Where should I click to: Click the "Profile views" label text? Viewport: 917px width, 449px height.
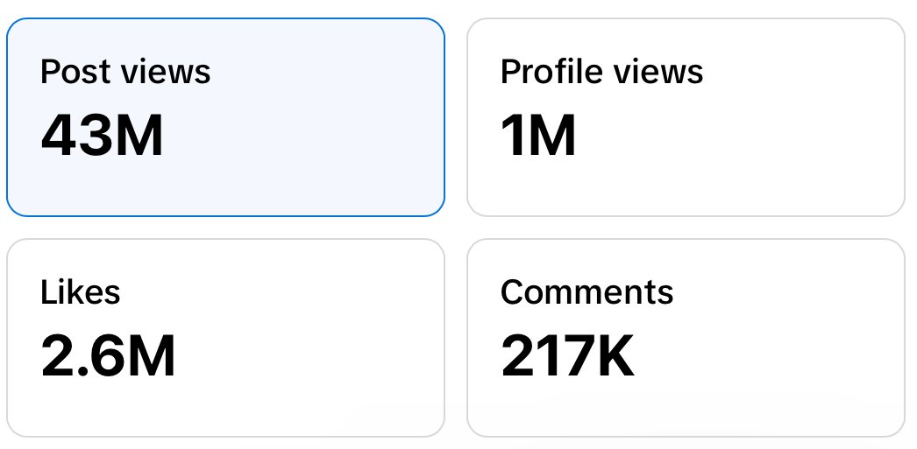(x=601, y=72)
